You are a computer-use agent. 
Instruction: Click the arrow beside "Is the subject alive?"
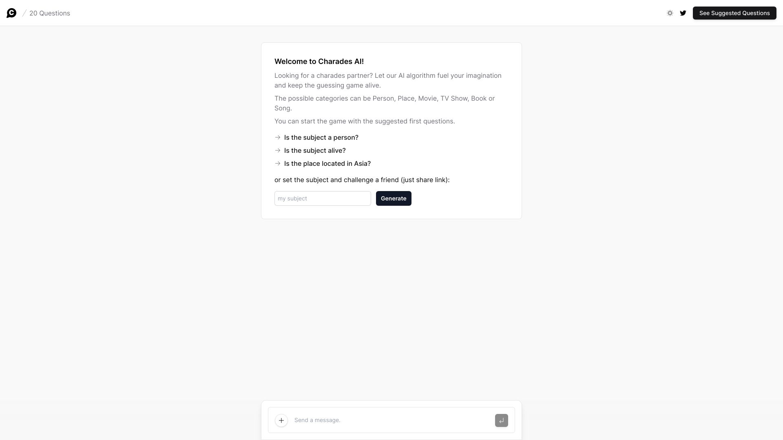coord(278,150)
